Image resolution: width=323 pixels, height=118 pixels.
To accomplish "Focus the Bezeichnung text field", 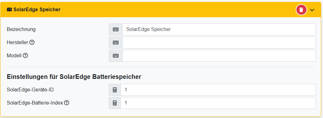I will [x=219, y=29].
